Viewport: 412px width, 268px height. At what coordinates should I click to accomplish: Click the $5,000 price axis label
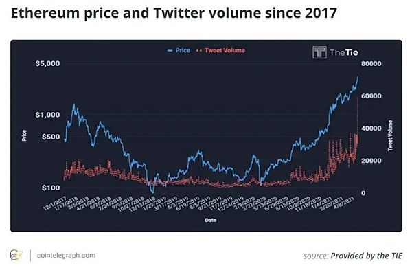(x=47, y=64)
